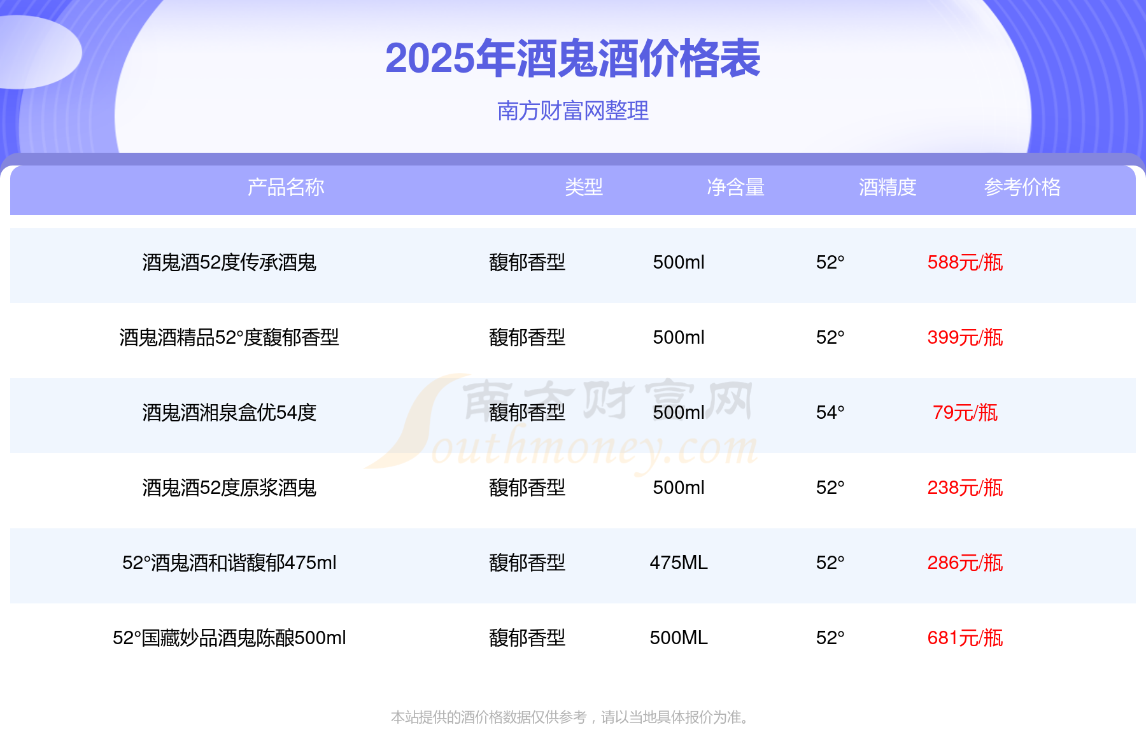Select product 52°酒鬼酒和谐馥郁475ml
Viewport: 1146px width, 746px height.
[229, 563]
